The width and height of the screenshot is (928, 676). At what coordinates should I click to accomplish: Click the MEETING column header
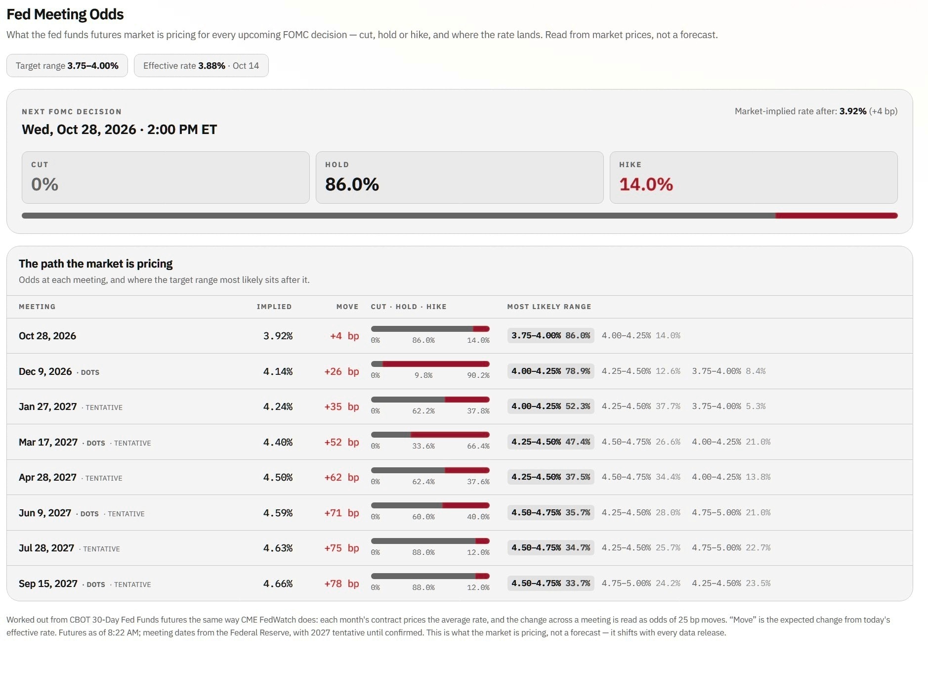(37, 307)
